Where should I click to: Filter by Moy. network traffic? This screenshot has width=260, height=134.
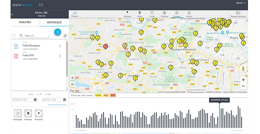106,95
